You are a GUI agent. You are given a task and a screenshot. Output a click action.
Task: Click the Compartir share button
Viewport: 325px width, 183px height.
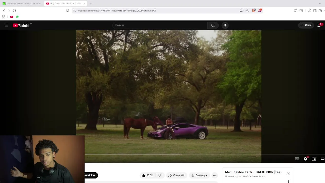click(x=176, y=175)
